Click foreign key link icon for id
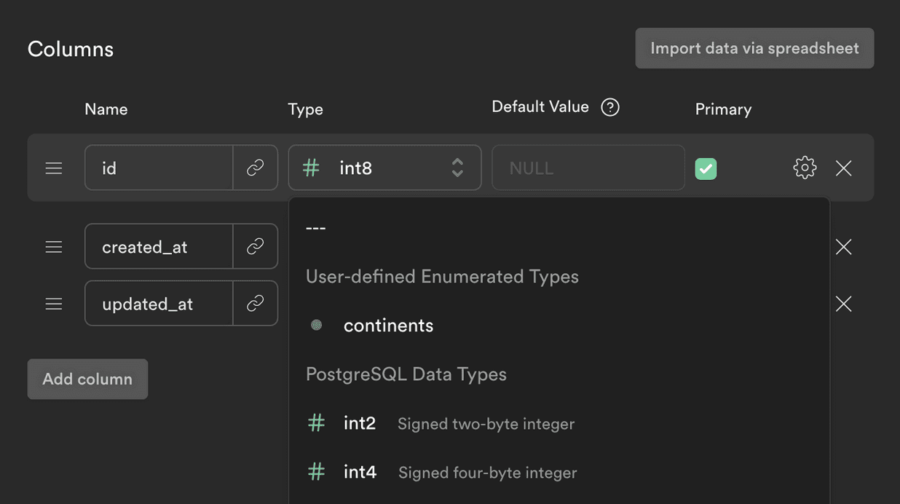The image size is (900, 504). [x=255, y=168]
